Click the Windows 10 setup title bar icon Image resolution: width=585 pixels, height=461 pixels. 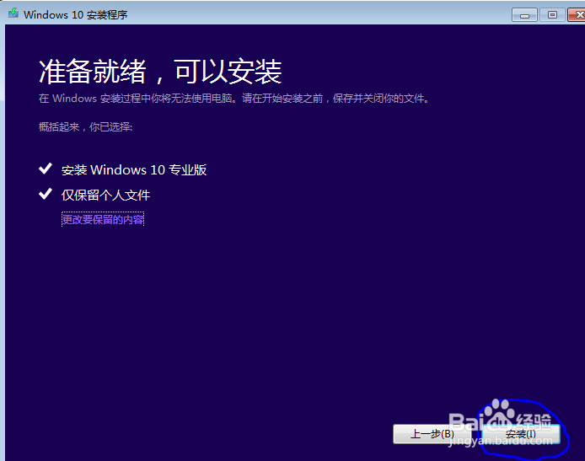click(x=13, y=13)
